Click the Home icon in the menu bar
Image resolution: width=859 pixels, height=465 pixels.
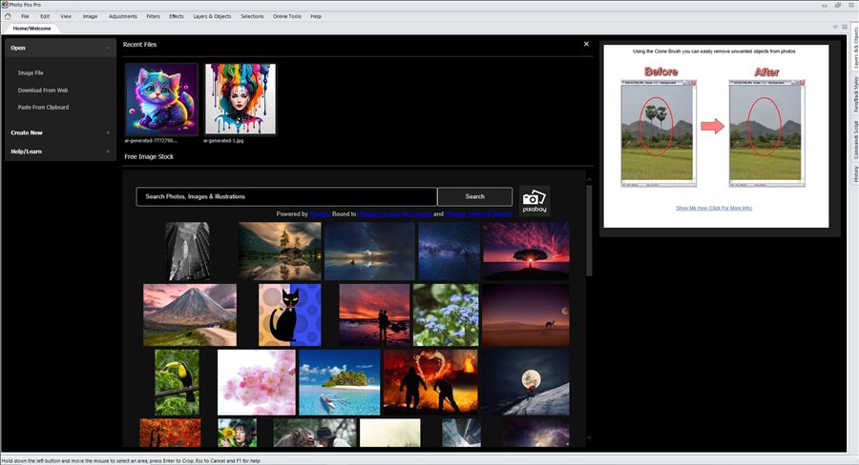point(9,16)
